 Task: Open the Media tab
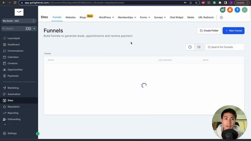pos(191,17)
